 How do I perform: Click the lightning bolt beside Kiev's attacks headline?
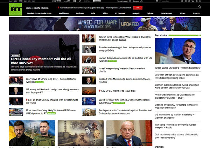[58, 7]
